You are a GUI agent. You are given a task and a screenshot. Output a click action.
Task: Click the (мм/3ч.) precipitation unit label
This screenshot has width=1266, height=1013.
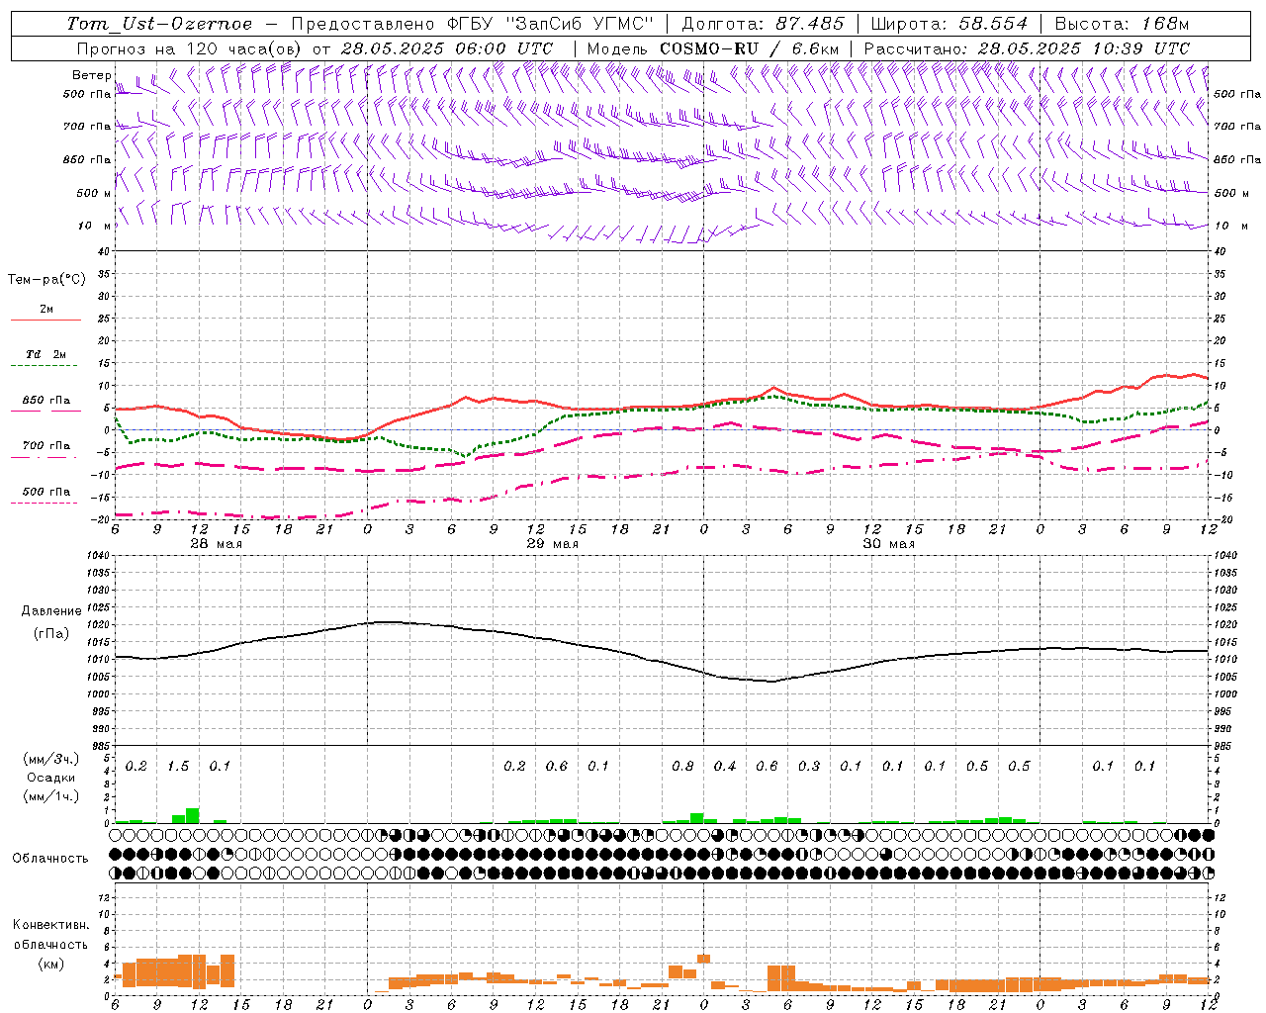pyautogui.click(x=51, y=759)
